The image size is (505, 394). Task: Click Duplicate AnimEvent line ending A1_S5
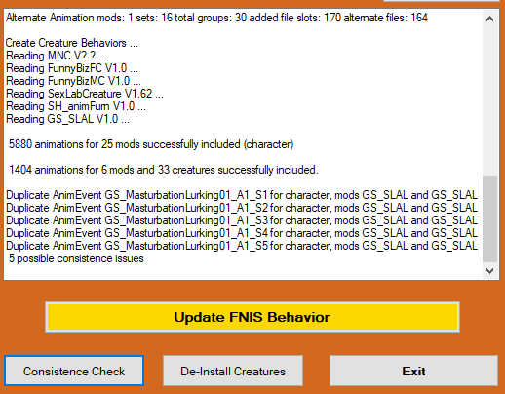[x=242, y=246]
